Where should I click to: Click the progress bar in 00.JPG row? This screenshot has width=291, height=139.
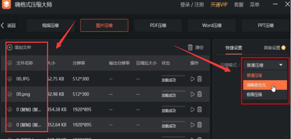pyautogui.click(x=173, y=76)
